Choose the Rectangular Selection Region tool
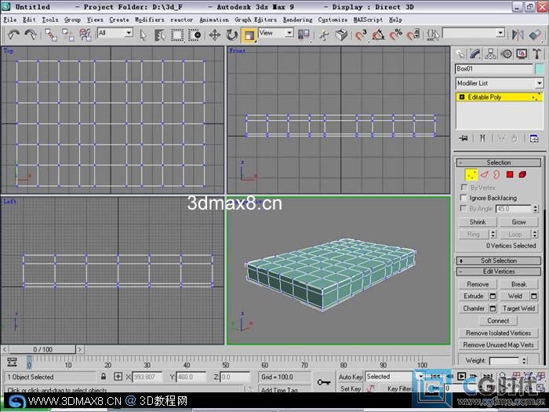The width and height of the screenshot is (549, 412). click(x=177, y=35)
